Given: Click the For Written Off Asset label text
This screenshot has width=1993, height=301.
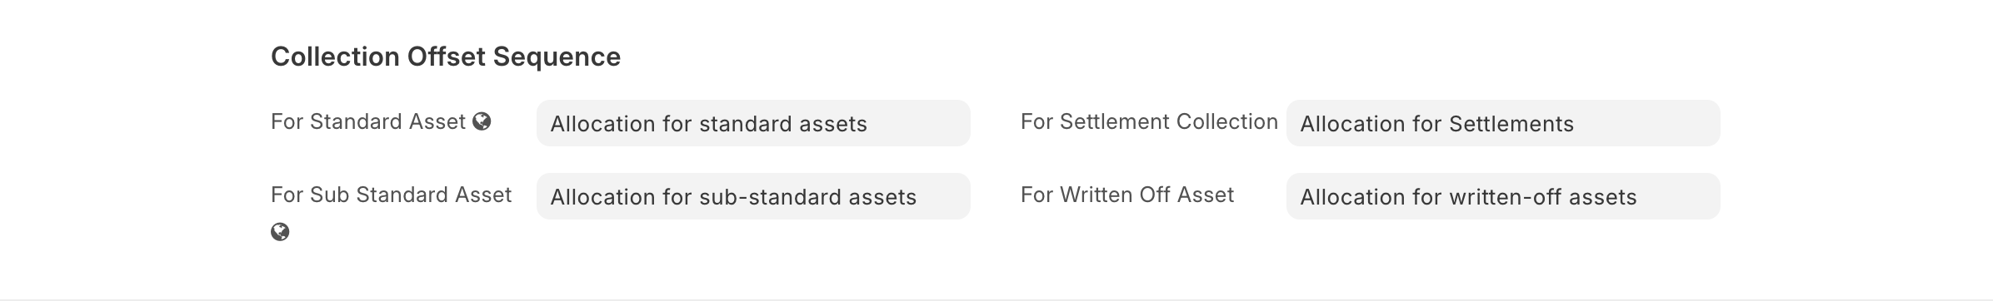Looking at the screenshot, I should click(1127, 195).
